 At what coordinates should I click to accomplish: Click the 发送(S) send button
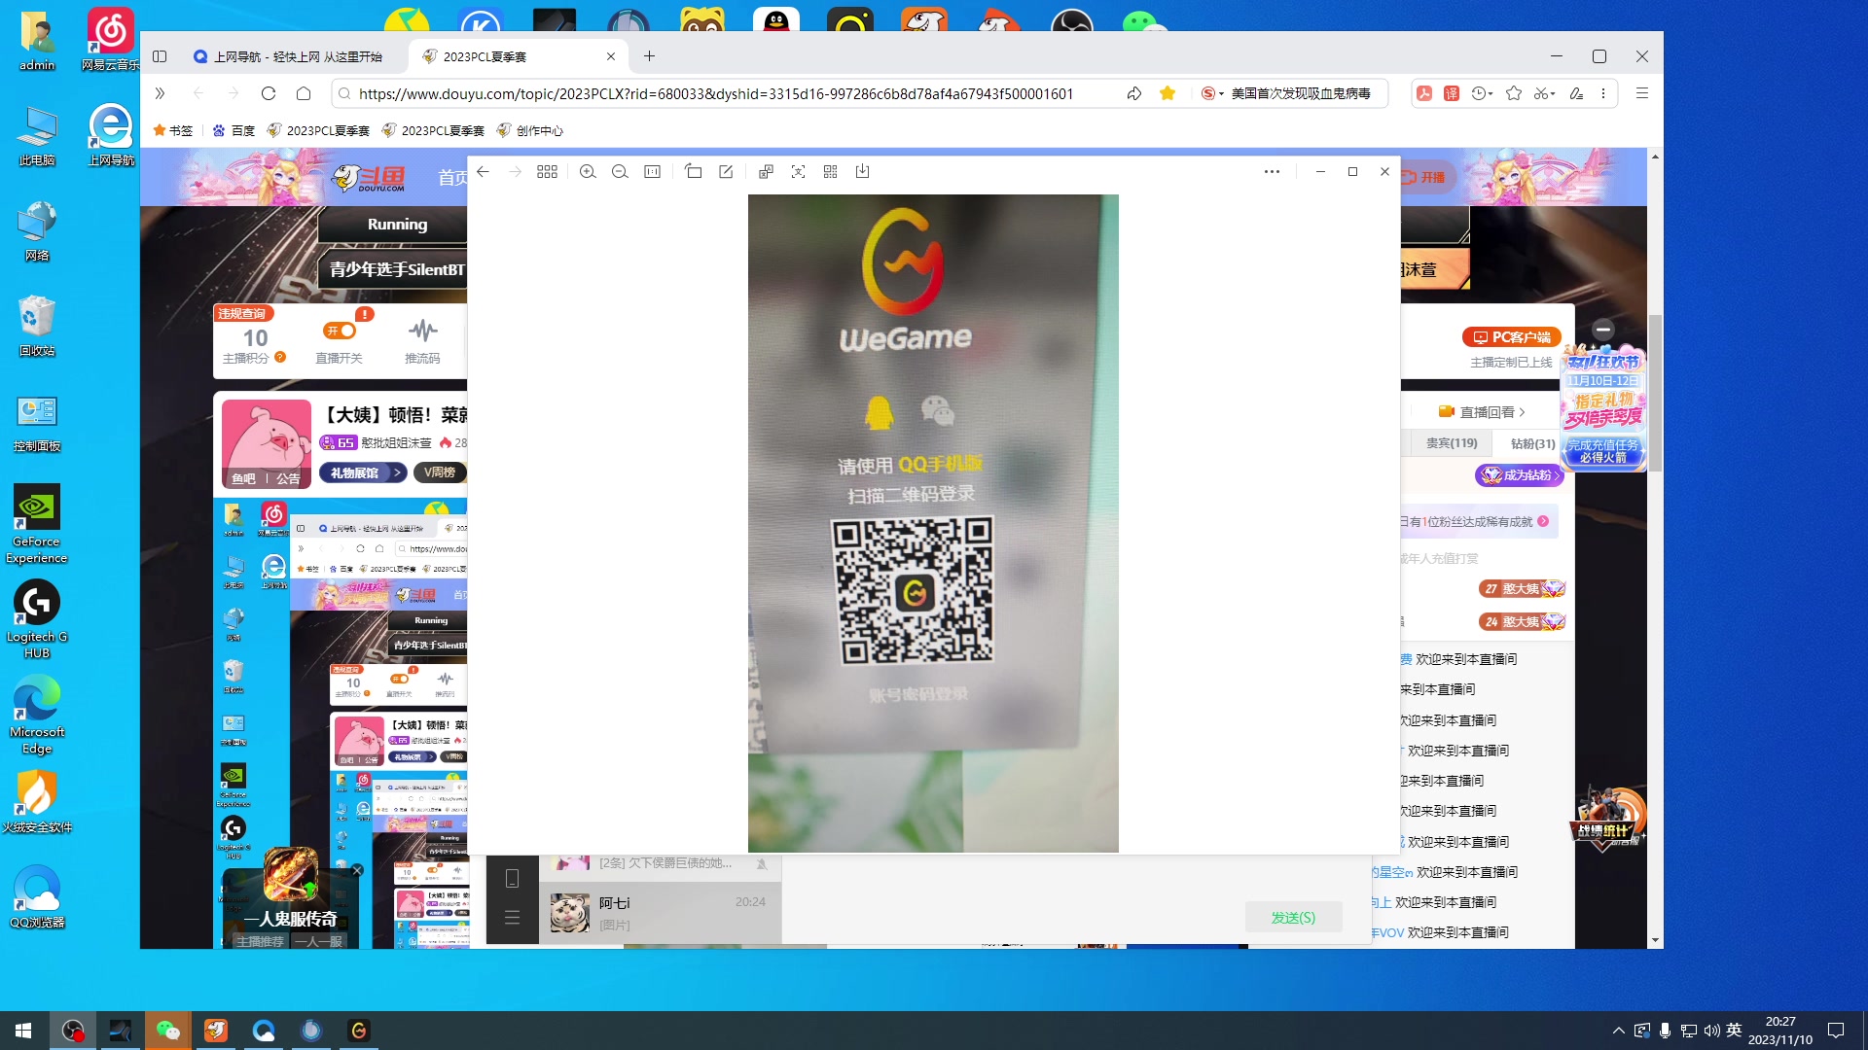point(1294,918)
